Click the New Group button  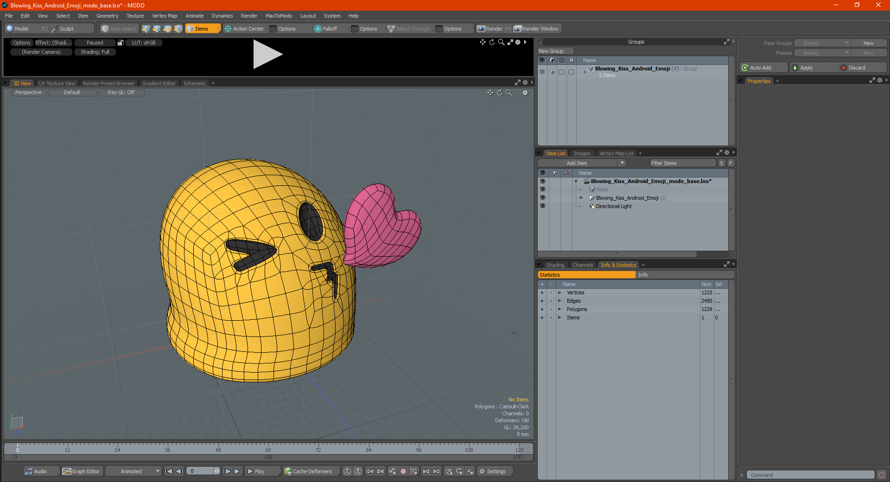tap(555, 51)
